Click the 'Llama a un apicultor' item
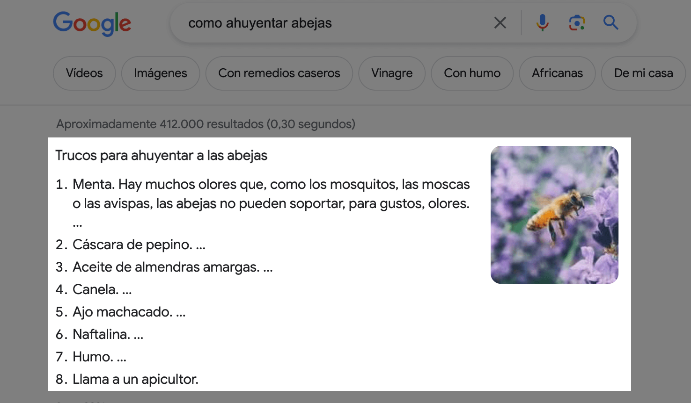Image resolution: width=691 pixels, height=403 pixels. click(135, 379)
